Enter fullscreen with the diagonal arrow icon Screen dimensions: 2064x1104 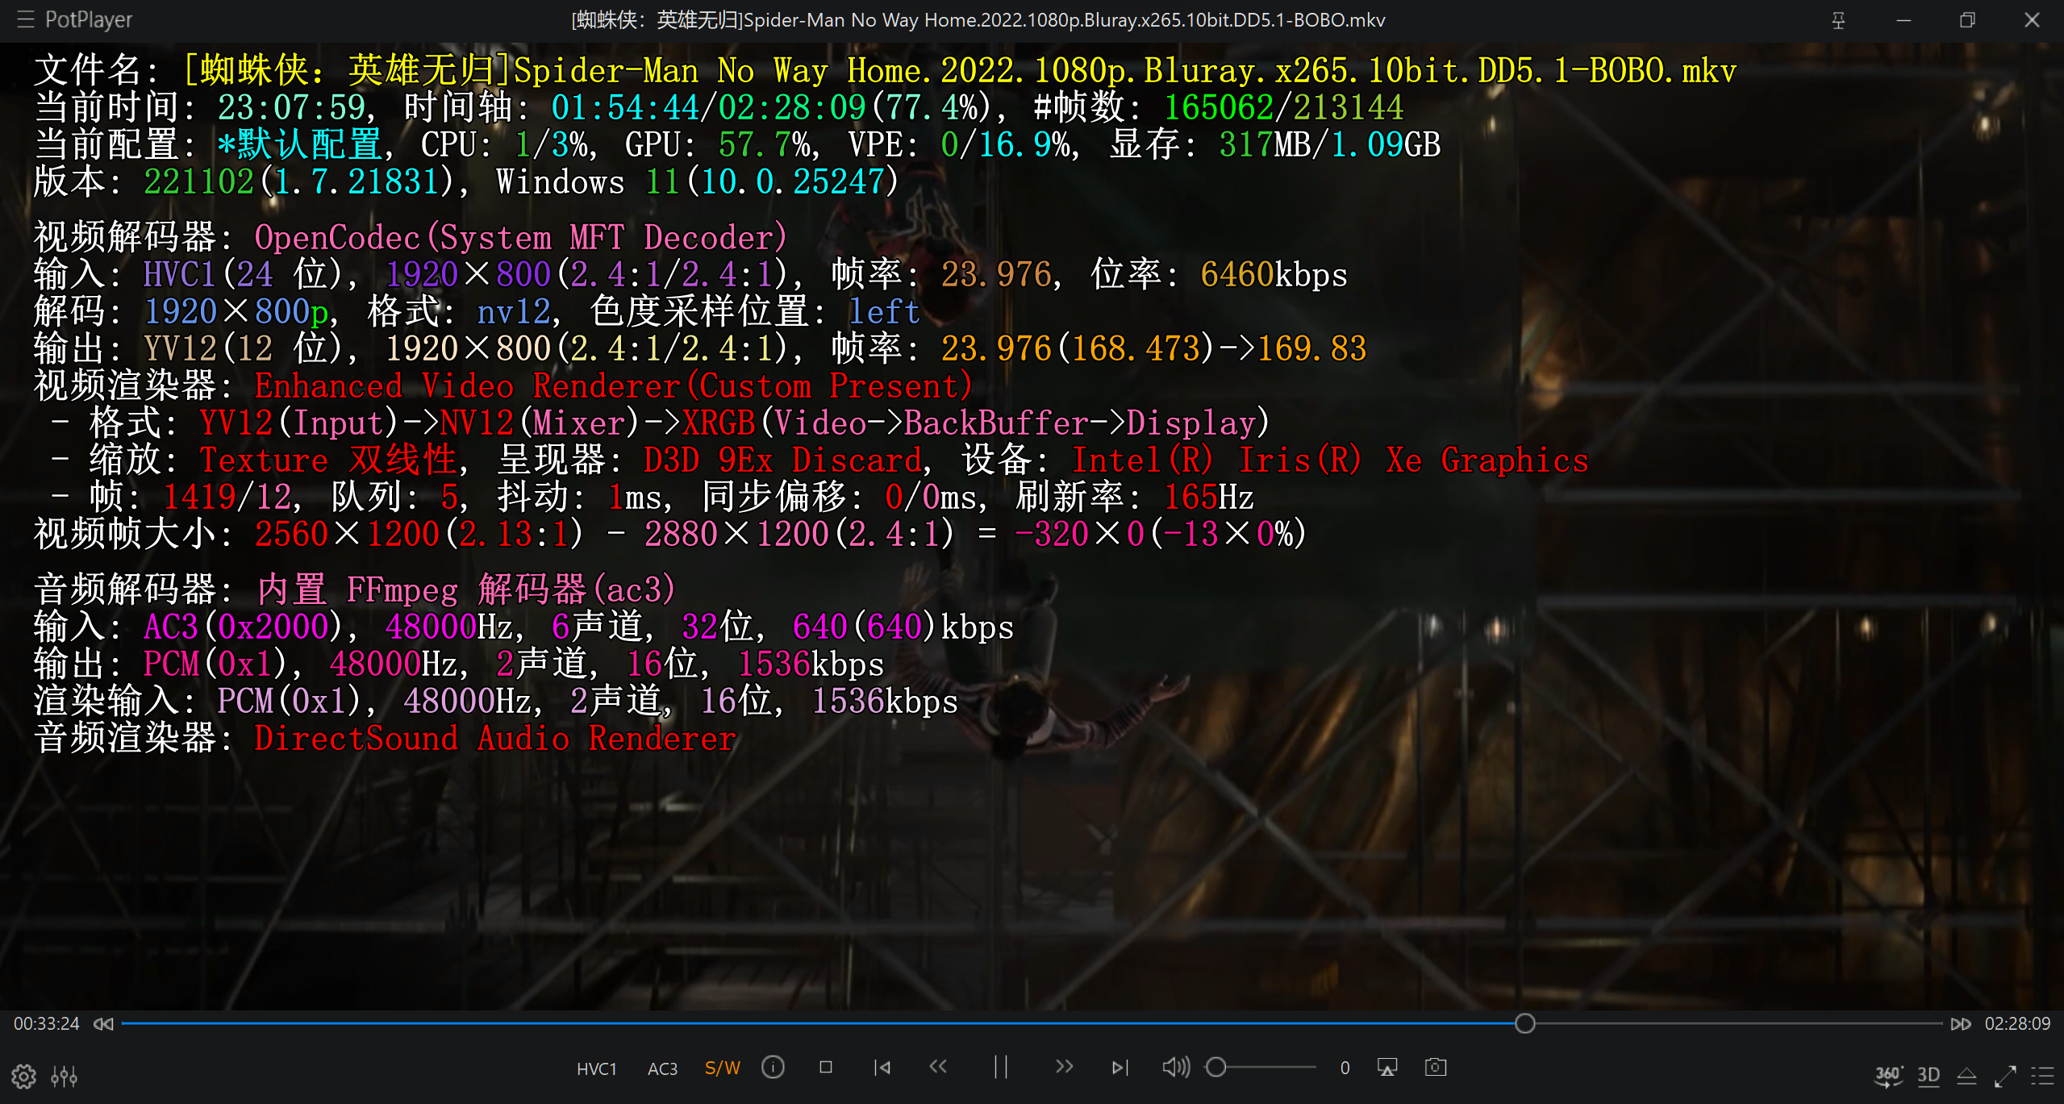2005,1076
